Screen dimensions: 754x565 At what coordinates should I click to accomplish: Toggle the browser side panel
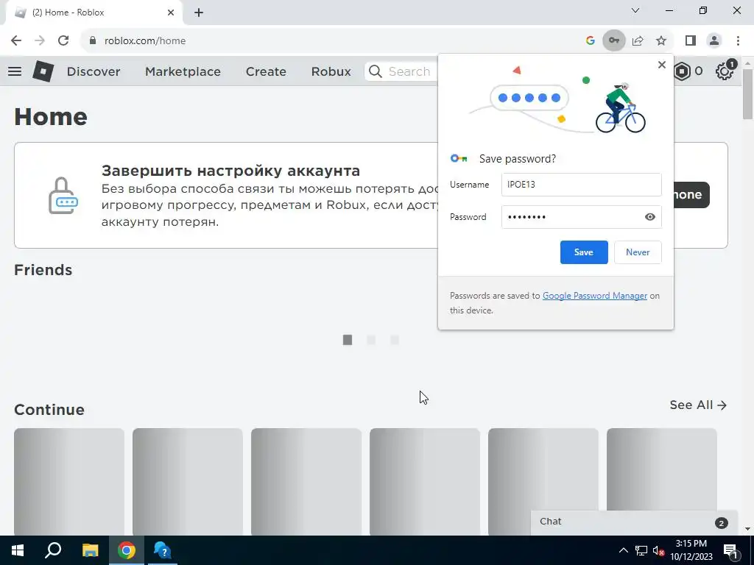[x=691, y=40]
